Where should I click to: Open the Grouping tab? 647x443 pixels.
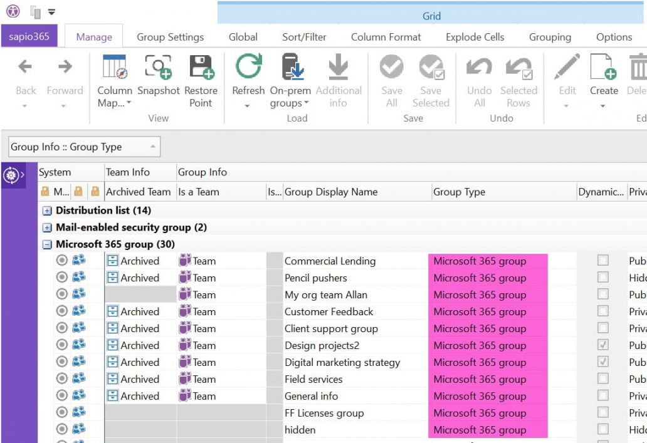point(550,37)
